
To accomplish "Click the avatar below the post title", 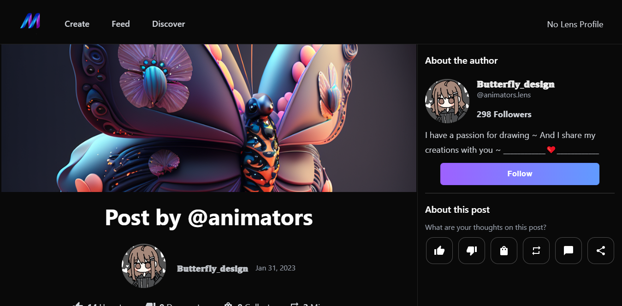I will [x=144, y=266].
